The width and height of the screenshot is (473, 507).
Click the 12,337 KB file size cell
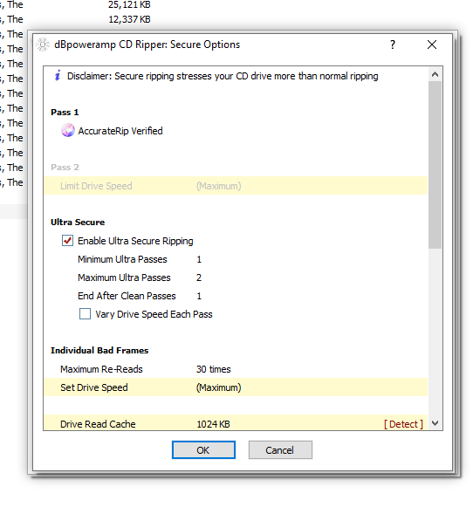(x=129, y=19)
